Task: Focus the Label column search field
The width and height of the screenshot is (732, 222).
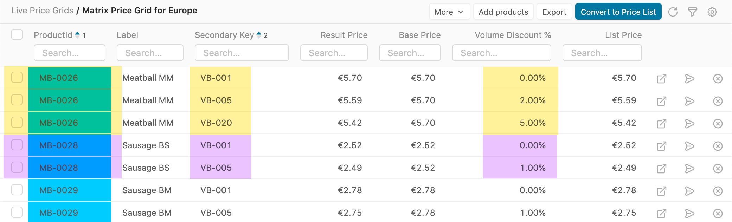Action: click(150, 53)
